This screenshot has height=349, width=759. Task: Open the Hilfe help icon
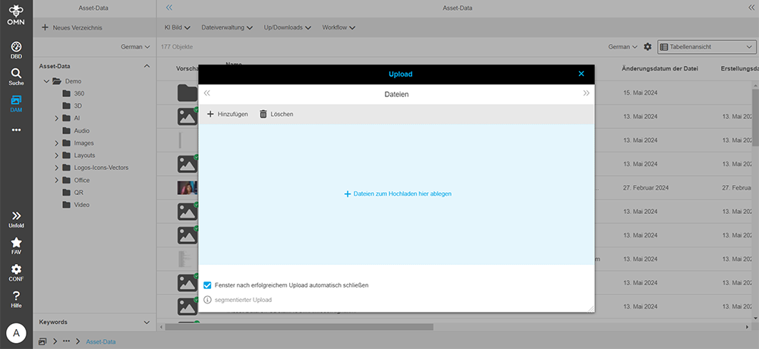click(16, 300)
